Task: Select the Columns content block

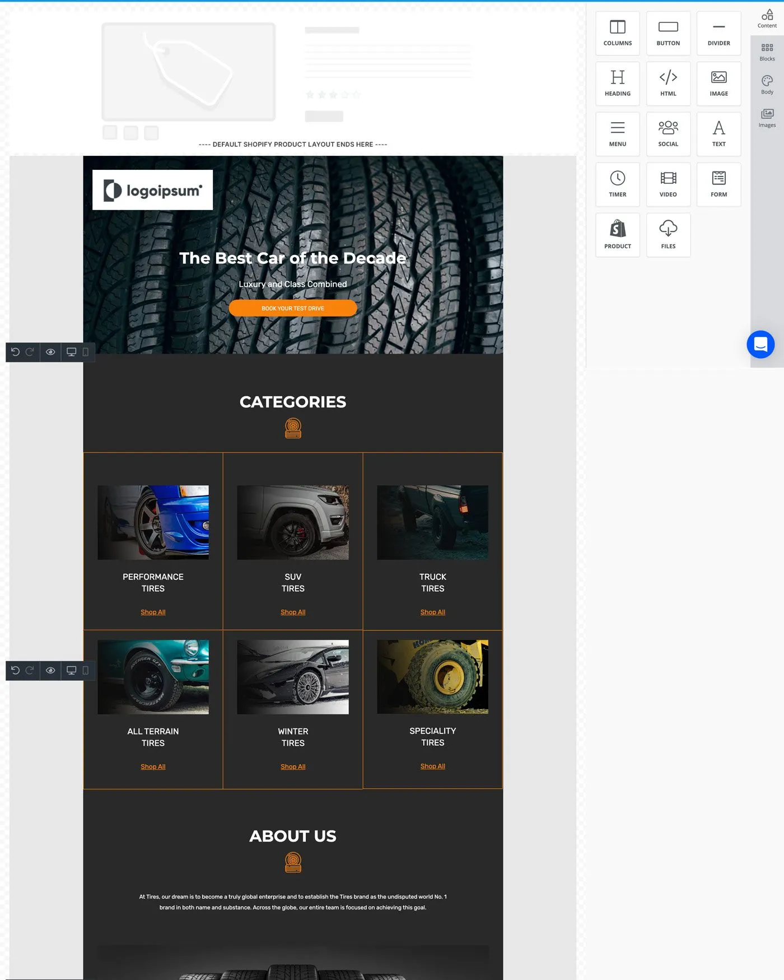Action: 618,33
